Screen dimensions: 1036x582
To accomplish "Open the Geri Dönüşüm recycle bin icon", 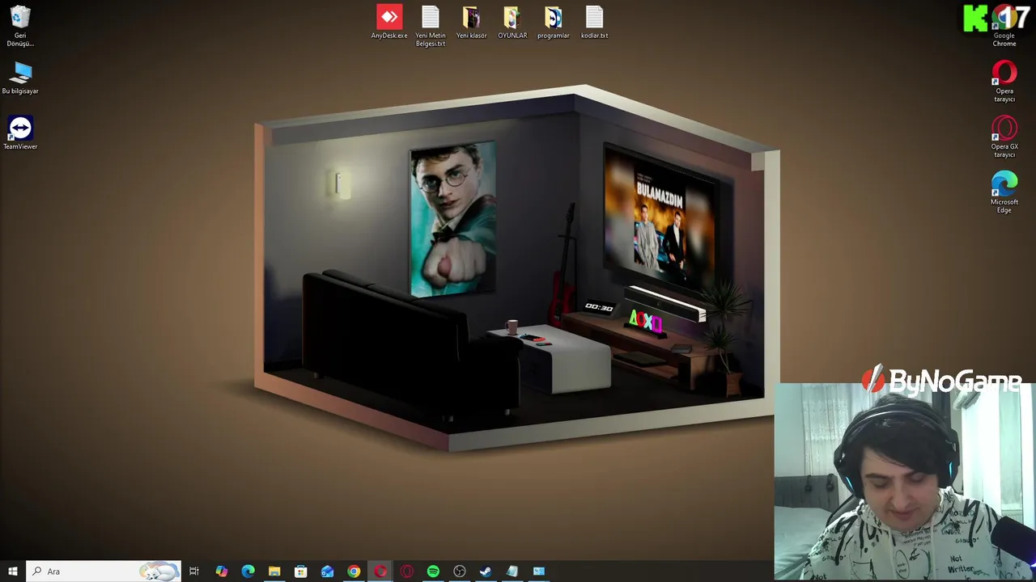I will pyautogui.click(x=20, y=26).
